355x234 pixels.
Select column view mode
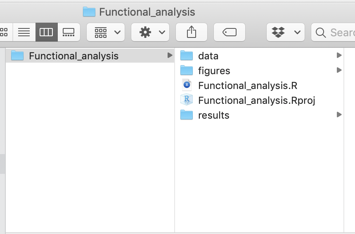point(46,32)
